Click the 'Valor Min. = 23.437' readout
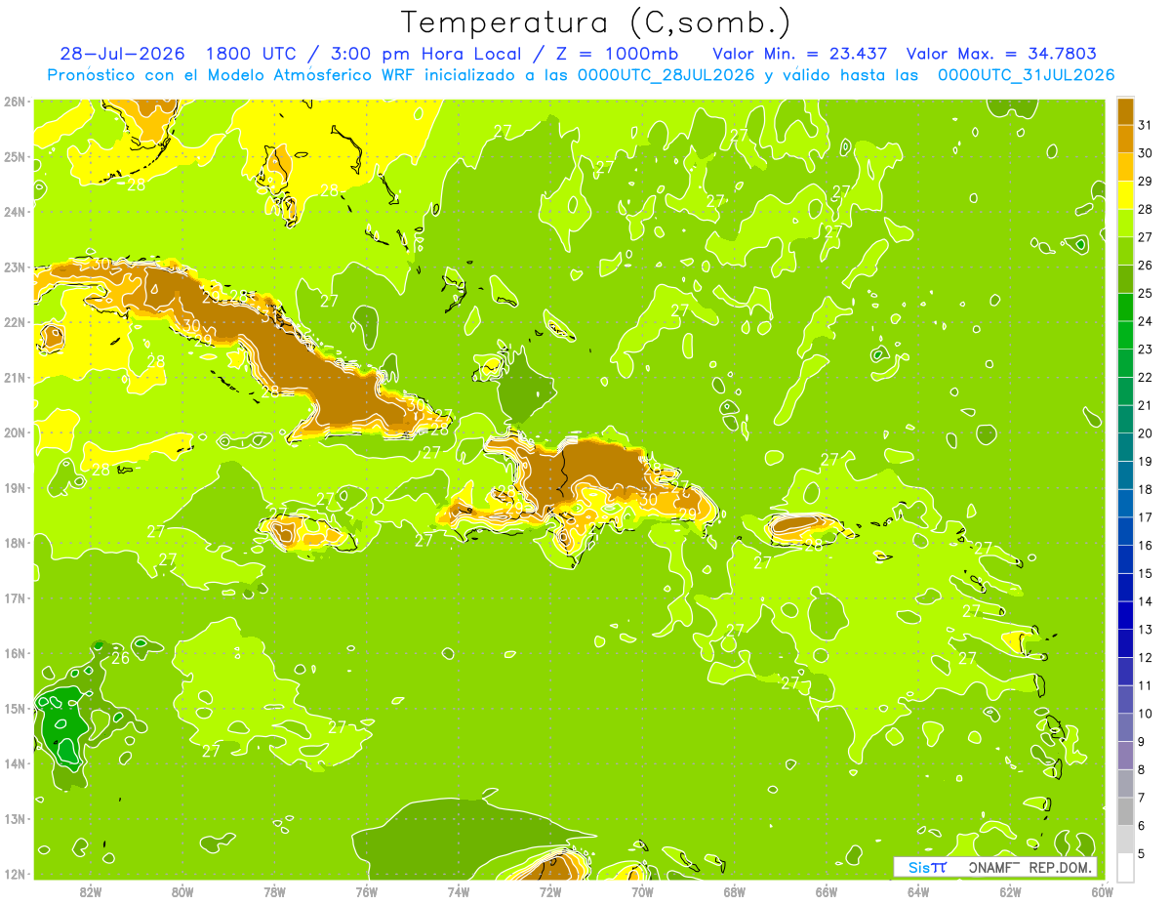The height and width of the screenshot is (905, 1171). 800,54
